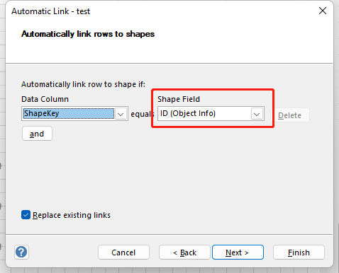This screenshot has height=273, width=339.
Task: Click the Automatic Link - test title bar
Action: point(51,11)
